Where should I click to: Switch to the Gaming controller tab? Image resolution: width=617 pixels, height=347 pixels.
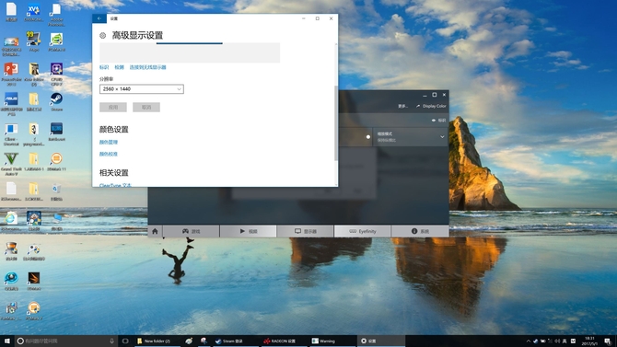pyautogui.click(x=192, y=231)
